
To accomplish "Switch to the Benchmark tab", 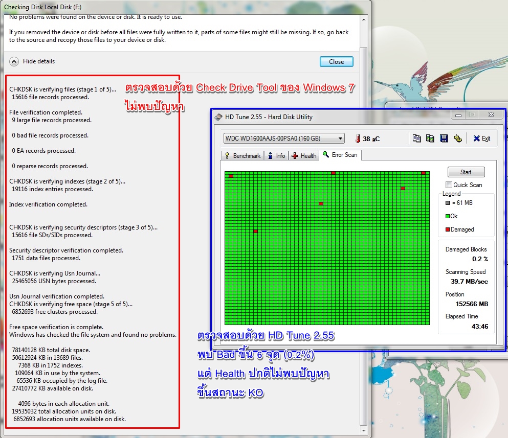I will coord(242,156).
